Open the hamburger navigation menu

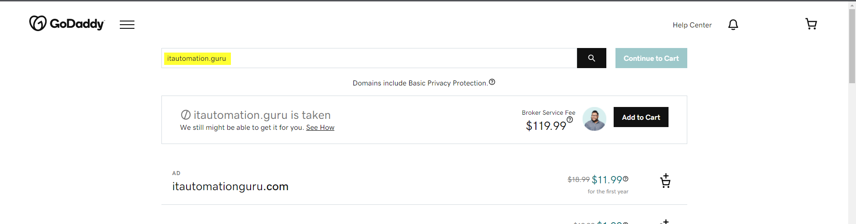pos(127,25)
